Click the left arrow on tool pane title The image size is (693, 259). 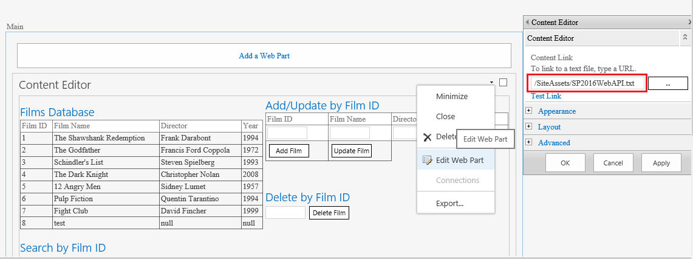tap(527, 22)
